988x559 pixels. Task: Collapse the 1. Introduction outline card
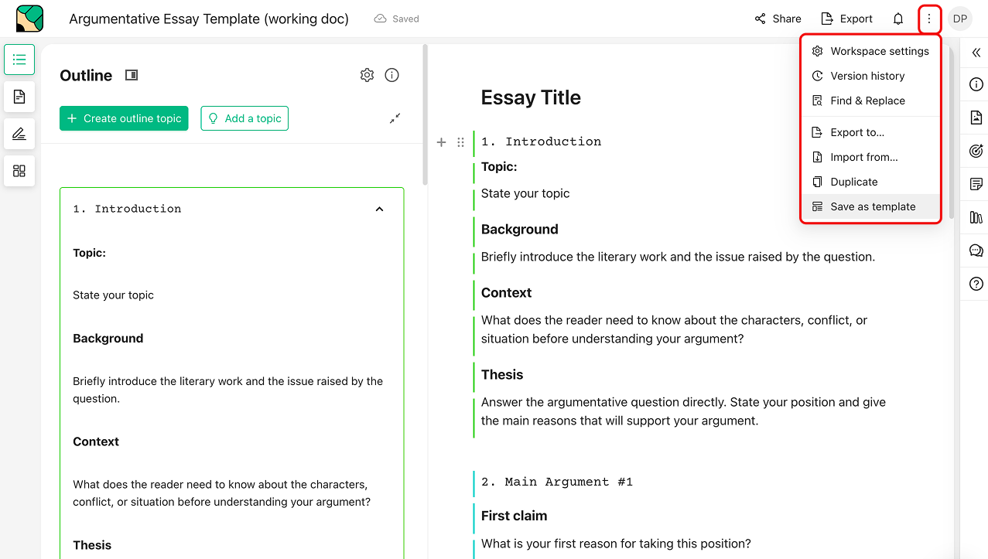(379, 209)
